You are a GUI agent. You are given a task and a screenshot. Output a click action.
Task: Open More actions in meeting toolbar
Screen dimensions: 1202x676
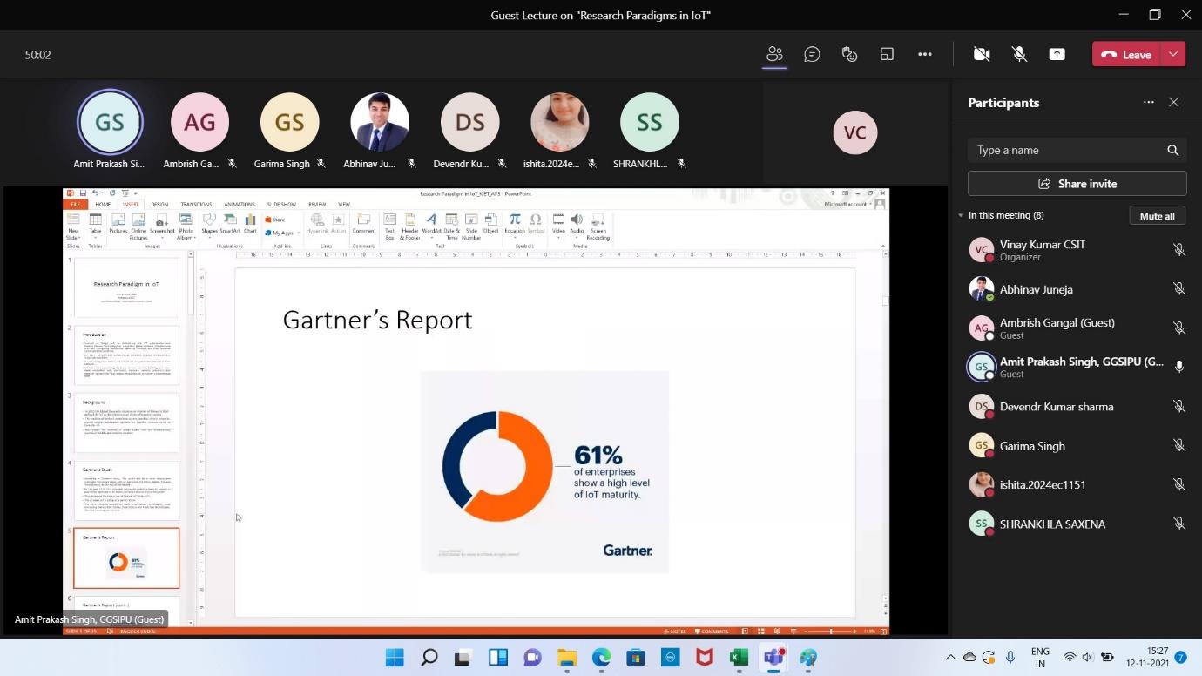924,54
